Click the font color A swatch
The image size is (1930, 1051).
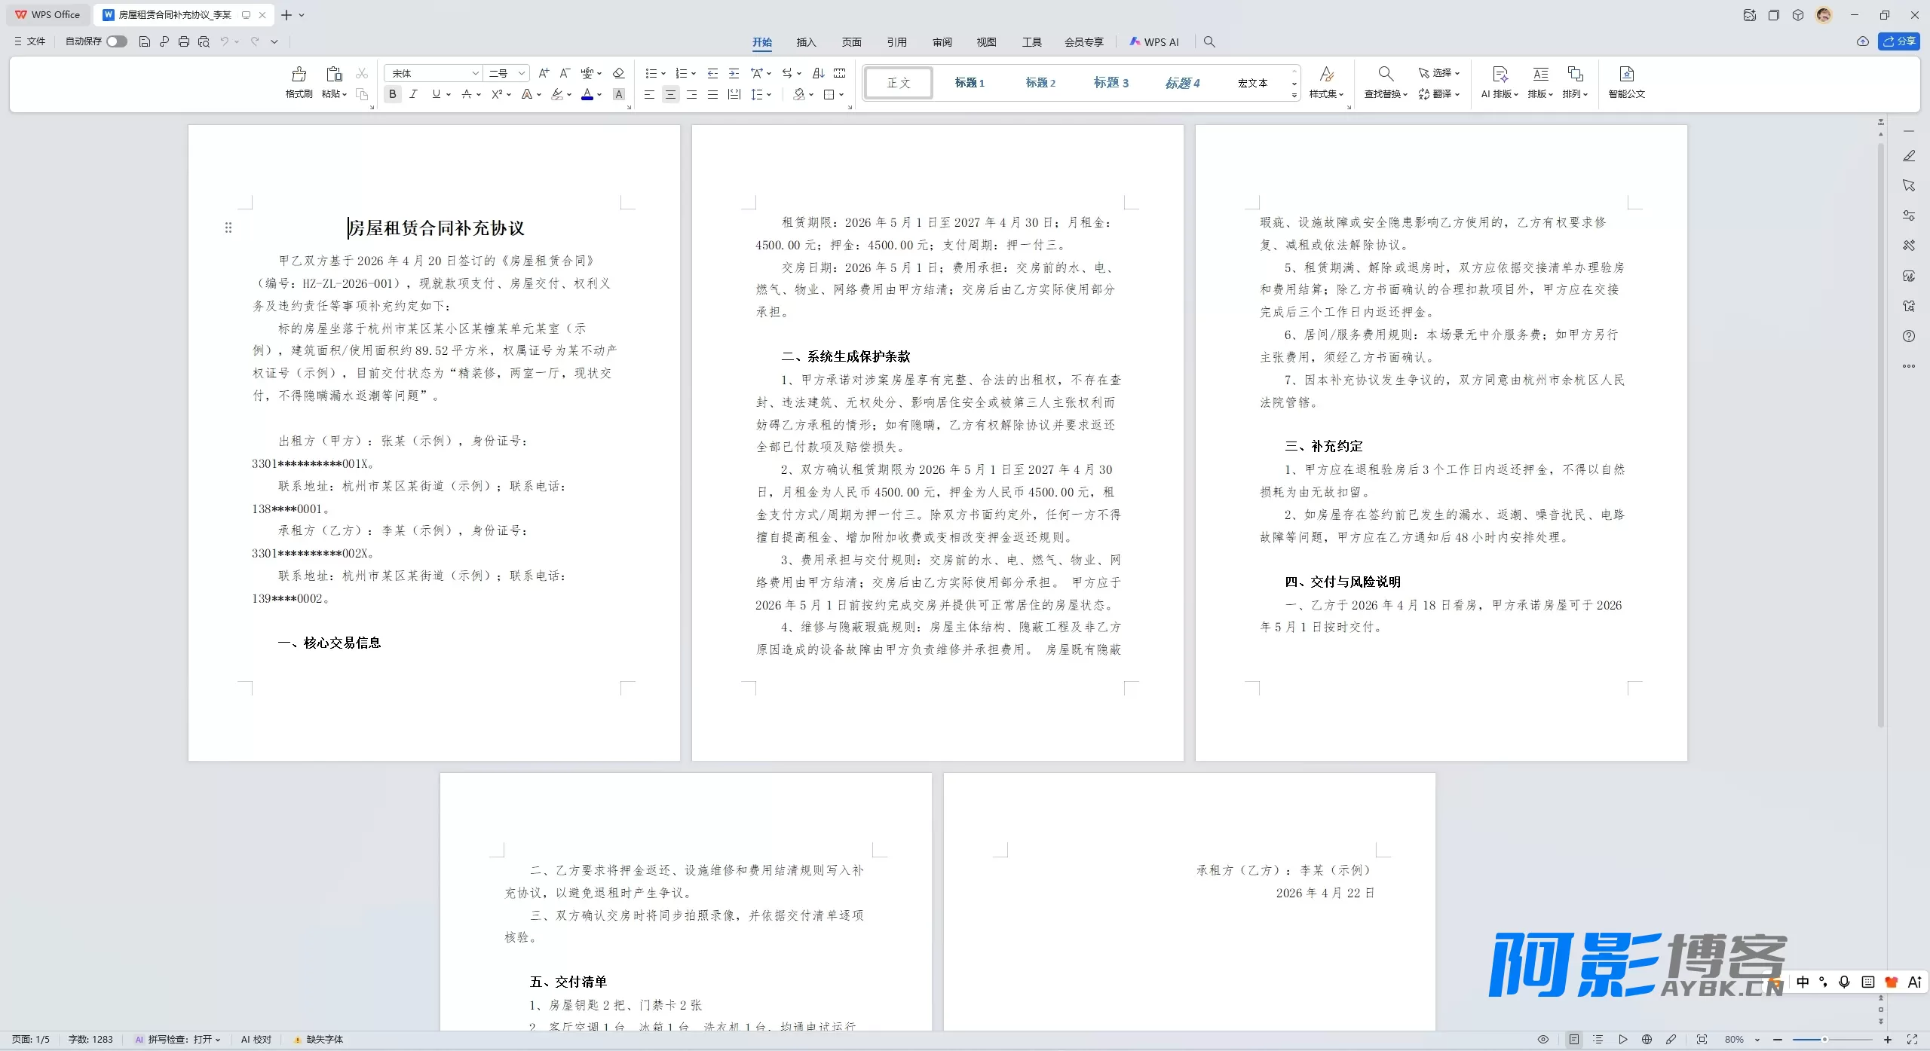click(x=587, y=94)
